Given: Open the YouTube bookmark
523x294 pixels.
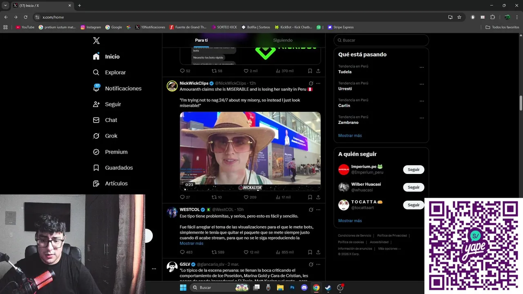Looking at the screenshot, I should click(x=25, y=27).
